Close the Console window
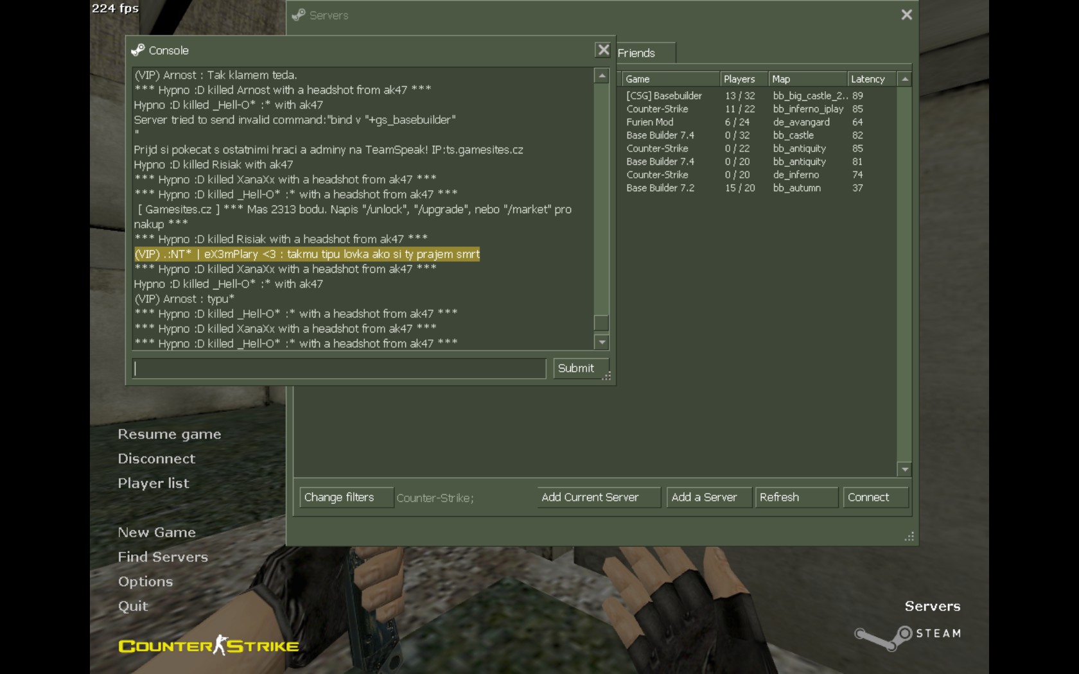 coord(602,50)
